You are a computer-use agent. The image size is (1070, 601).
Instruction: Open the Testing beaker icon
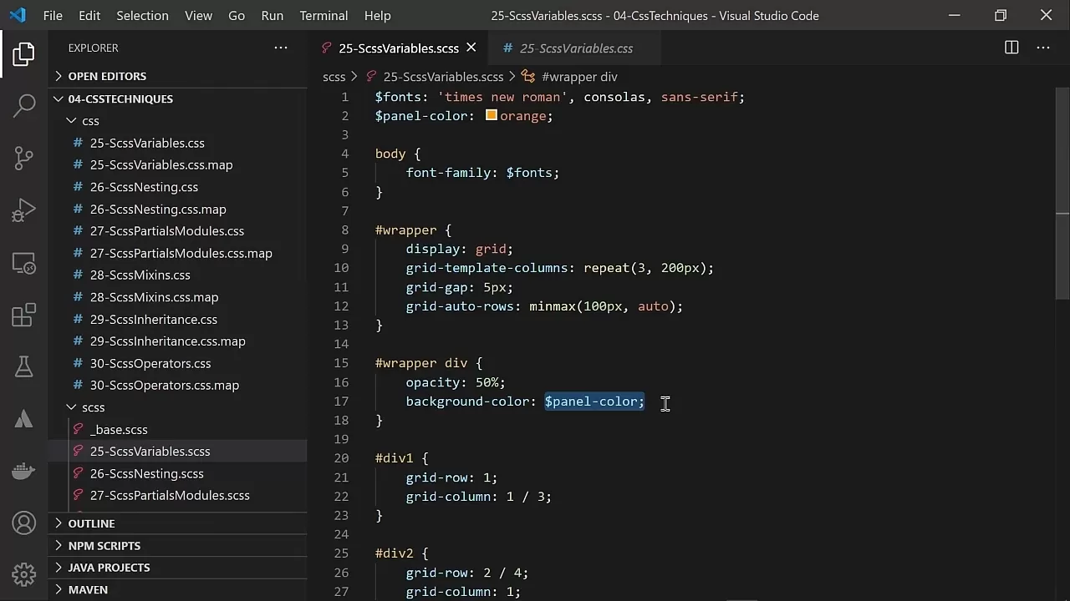[23, 366]
